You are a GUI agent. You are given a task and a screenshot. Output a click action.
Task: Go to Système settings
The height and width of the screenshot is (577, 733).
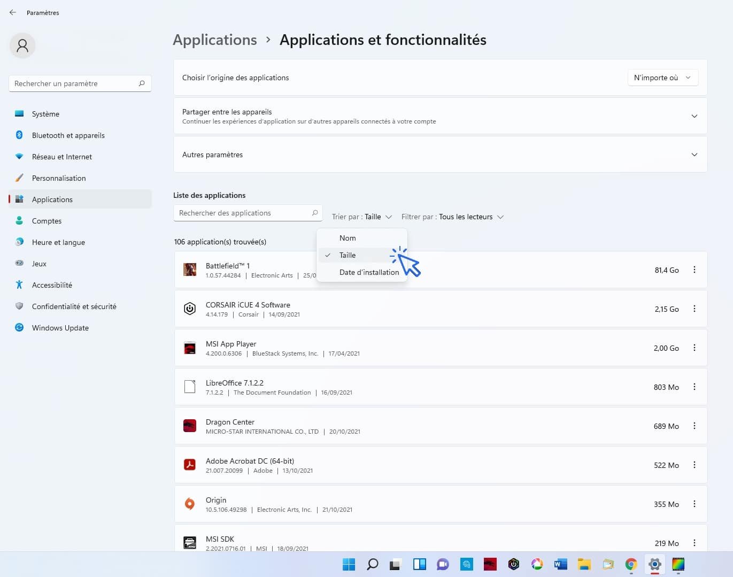(80, 114)
